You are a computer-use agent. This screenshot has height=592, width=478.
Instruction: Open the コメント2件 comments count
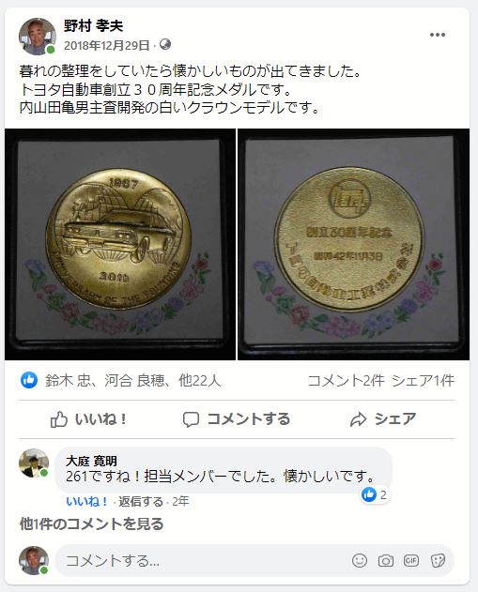[x=346, y=381]
